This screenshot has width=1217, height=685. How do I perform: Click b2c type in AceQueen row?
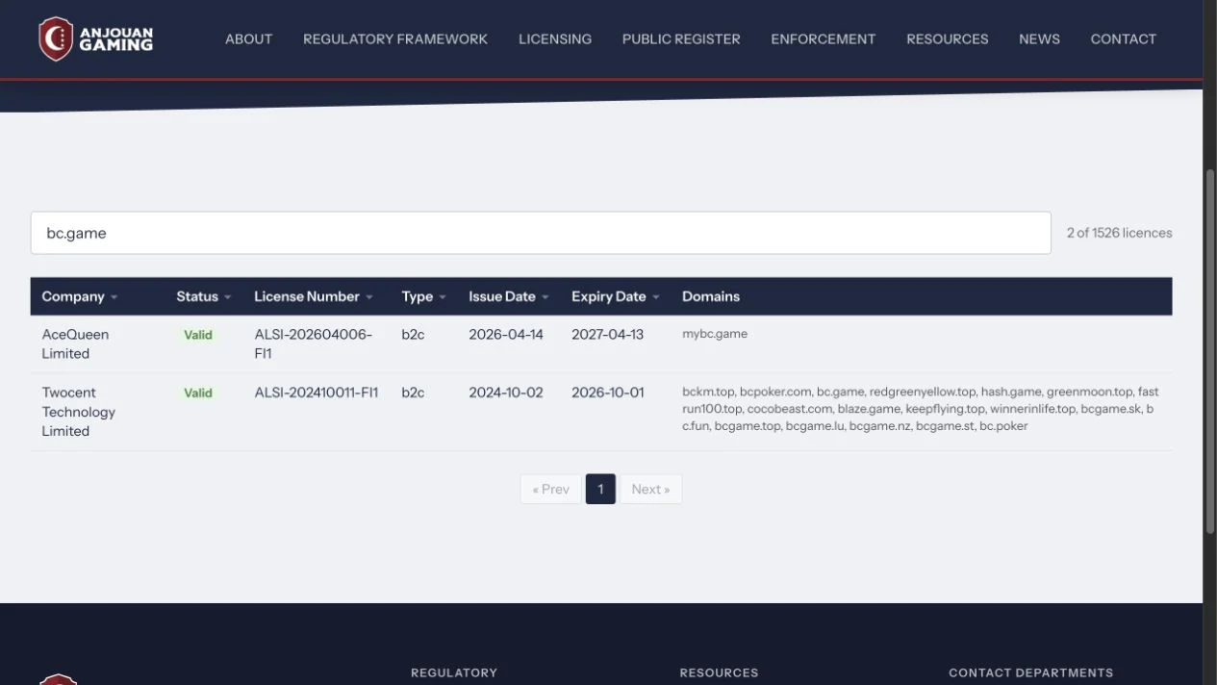(x=413, y=335)
